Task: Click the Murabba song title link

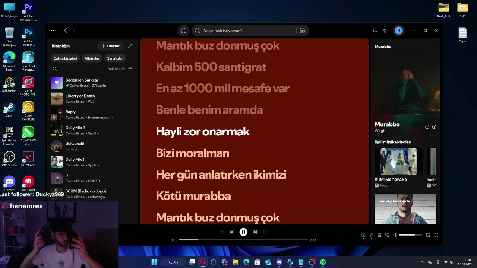Action: [387, 124]
